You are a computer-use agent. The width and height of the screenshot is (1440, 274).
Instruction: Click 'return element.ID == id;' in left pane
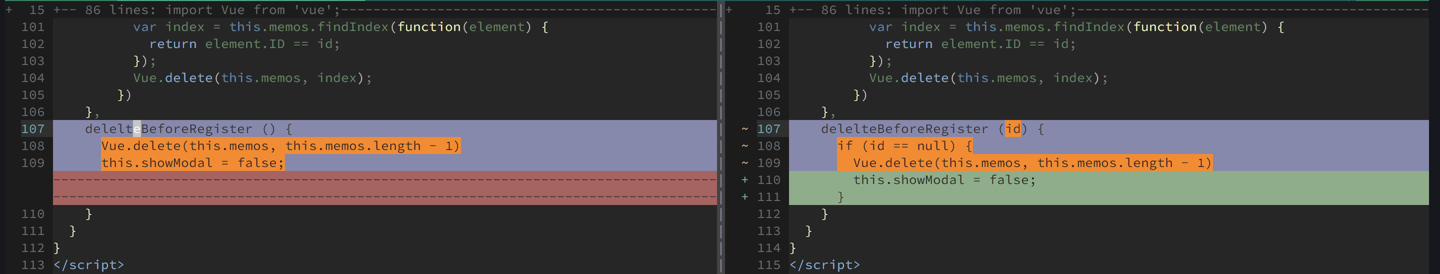[244, 43]
